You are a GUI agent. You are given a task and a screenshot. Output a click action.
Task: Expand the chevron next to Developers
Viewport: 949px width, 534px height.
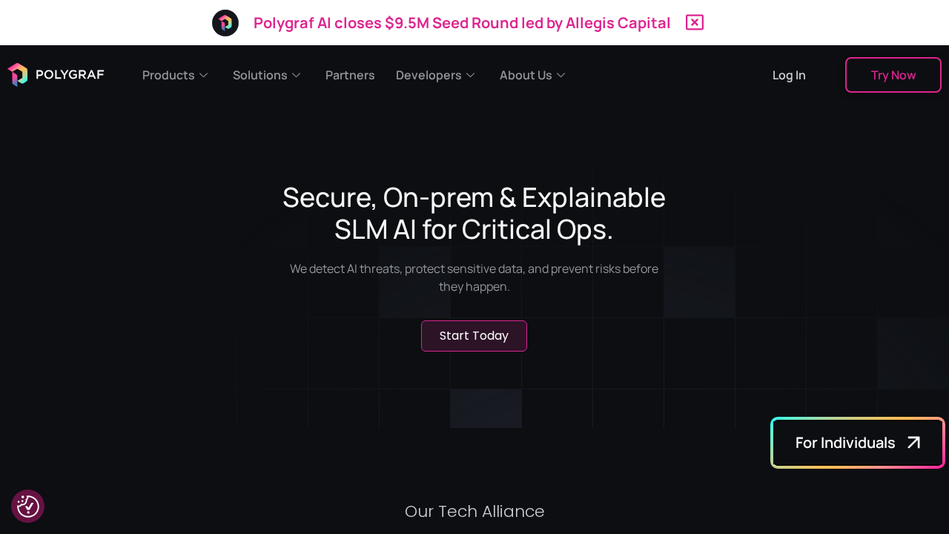point(471,75)
